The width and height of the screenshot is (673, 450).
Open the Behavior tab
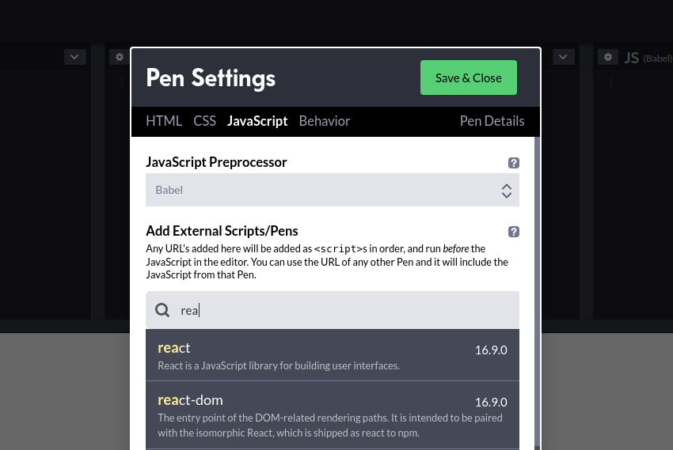pos(325,121)
